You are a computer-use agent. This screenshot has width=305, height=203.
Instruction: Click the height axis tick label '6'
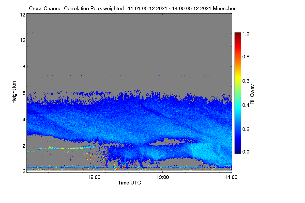click(x=24, y=93)
